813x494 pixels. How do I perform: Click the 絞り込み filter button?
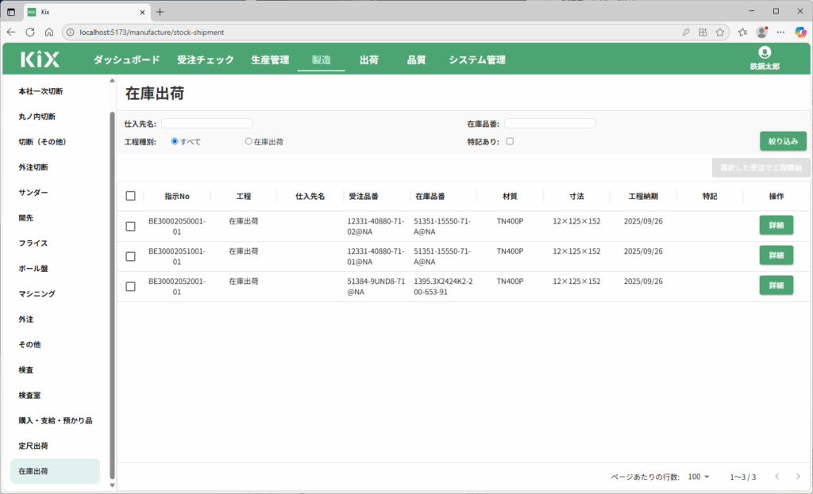click(x=783, y=141)
